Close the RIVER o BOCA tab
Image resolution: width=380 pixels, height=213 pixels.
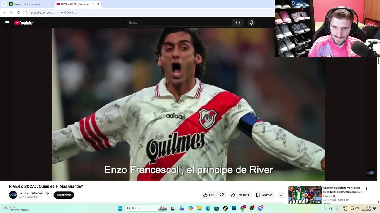pyautogui.click(x=98, y=4)
